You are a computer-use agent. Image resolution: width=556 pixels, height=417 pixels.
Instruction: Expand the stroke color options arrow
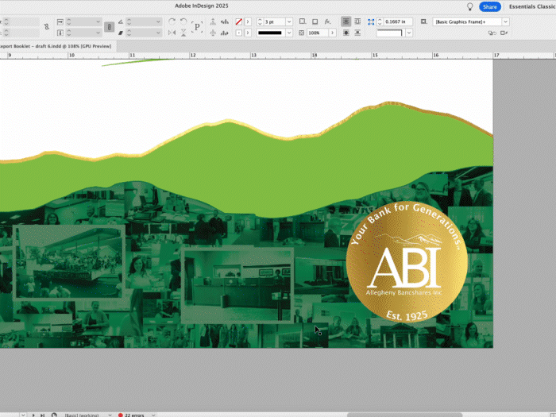tap(248, 33)
